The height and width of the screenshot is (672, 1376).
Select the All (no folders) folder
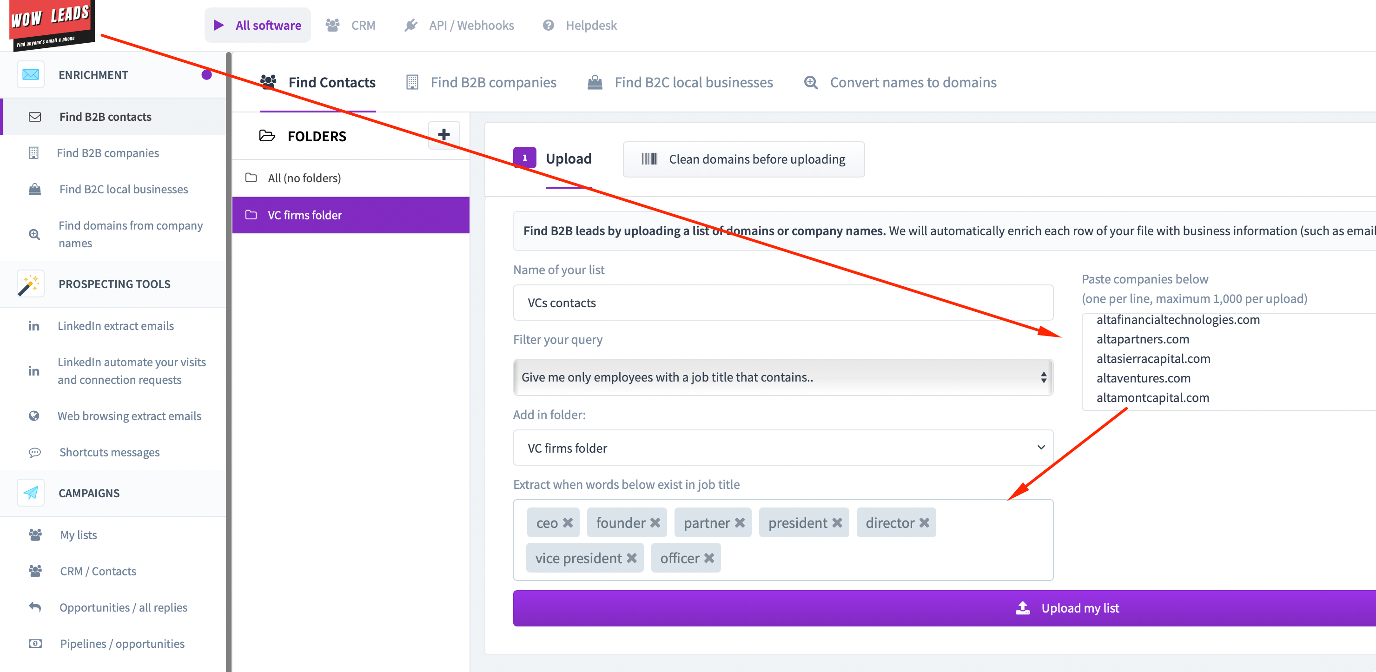tap(304, 178)
